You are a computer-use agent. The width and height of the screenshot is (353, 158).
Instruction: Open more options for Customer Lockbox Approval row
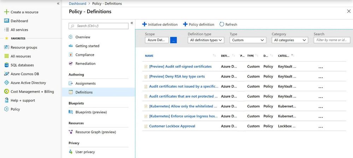coord(320,127)
